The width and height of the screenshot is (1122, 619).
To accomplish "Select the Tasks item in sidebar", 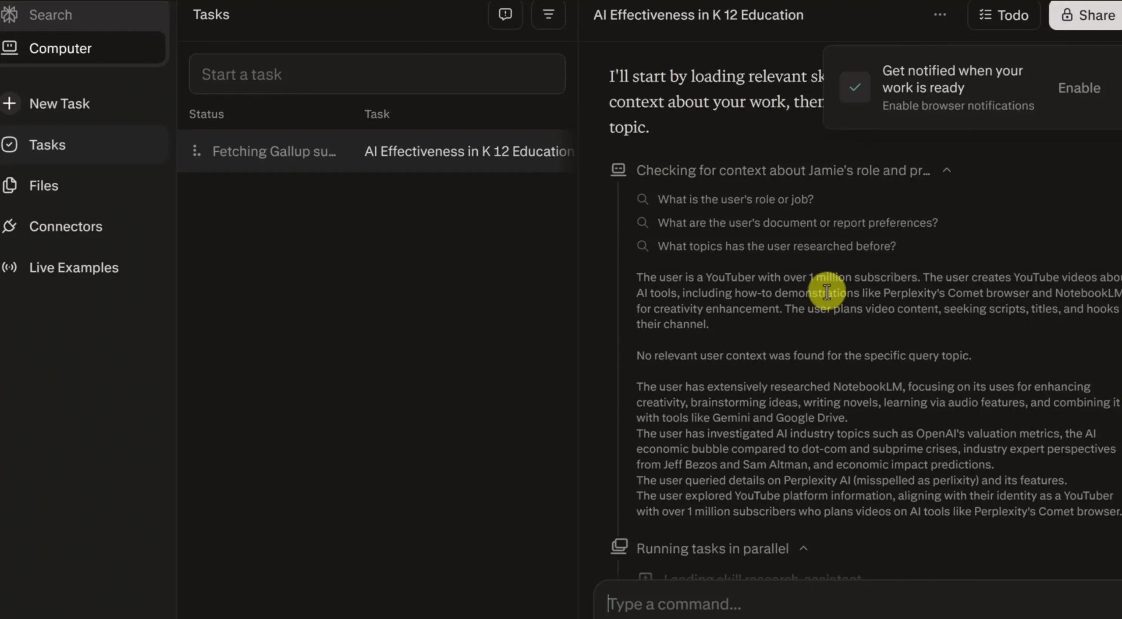I will 47,145.
